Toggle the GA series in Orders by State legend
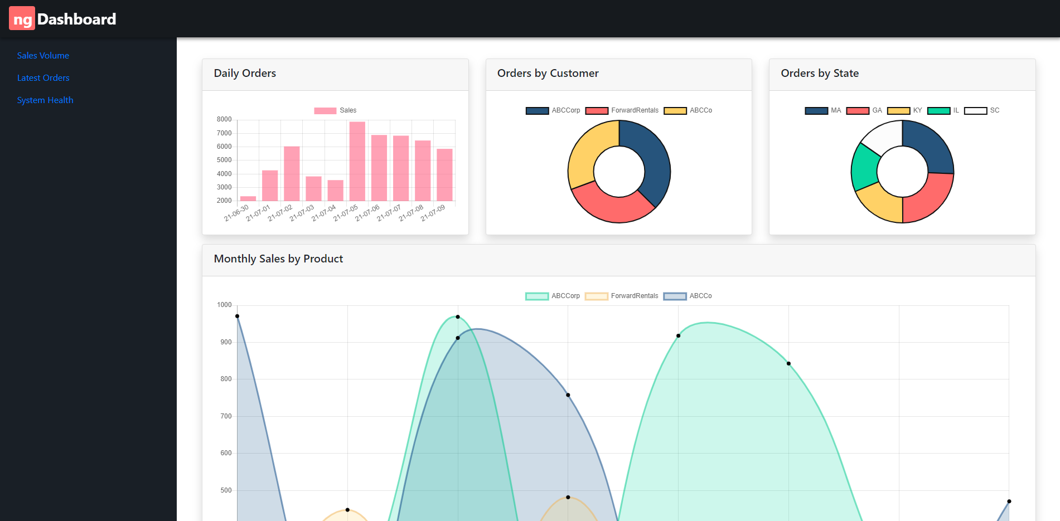Viewport: 1060px width, 521px height. (x=858, y=110)
